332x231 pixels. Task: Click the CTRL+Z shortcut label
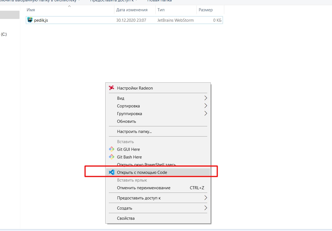(x=197, y=188)
